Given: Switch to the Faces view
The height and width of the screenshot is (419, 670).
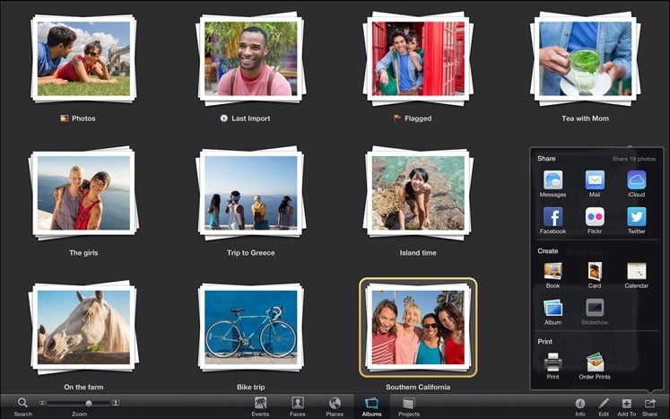Looking at the screenshot, I should click(x=298, y=406).
